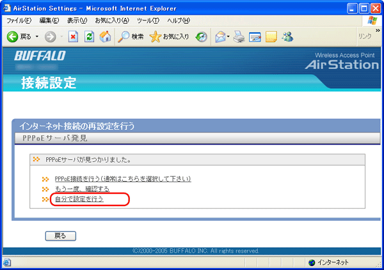Open the 表示(V) menu
Viewport: 384px width, 270px height.
click(77, 20)
